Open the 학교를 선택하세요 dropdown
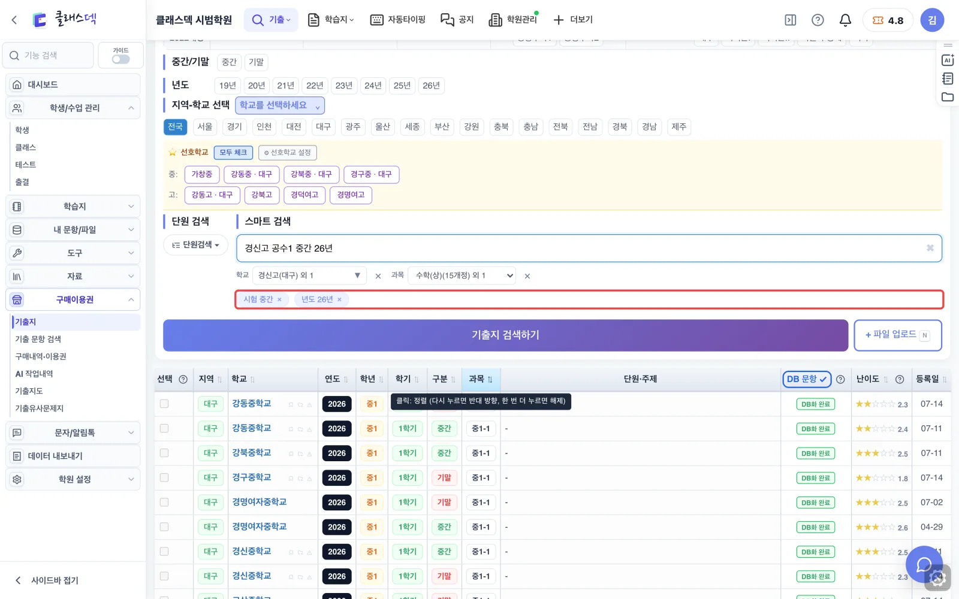The height and width of the screenshot is (599, 959). coord(280,105)
